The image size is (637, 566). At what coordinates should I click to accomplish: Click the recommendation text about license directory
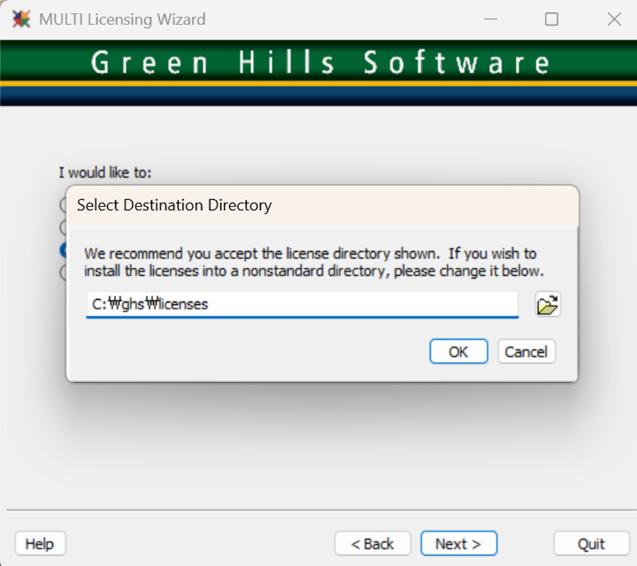(x=314, y=262)
